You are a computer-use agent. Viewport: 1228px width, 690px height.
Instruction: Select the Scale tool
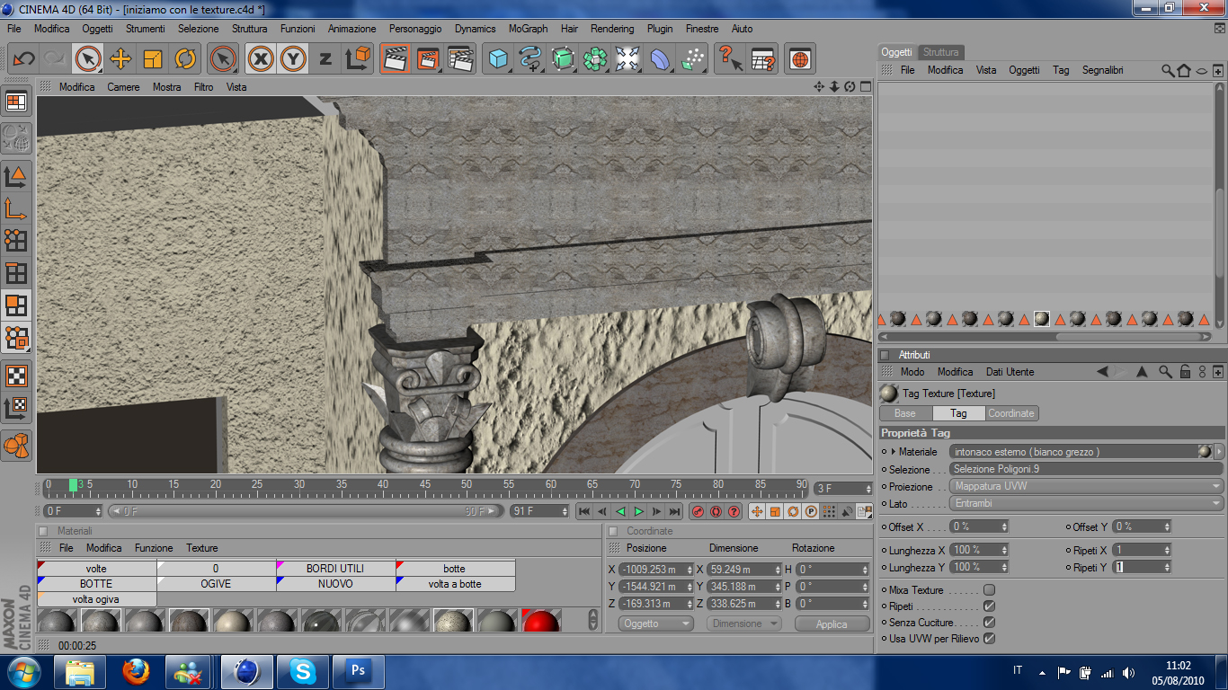(x=153, y=59)
